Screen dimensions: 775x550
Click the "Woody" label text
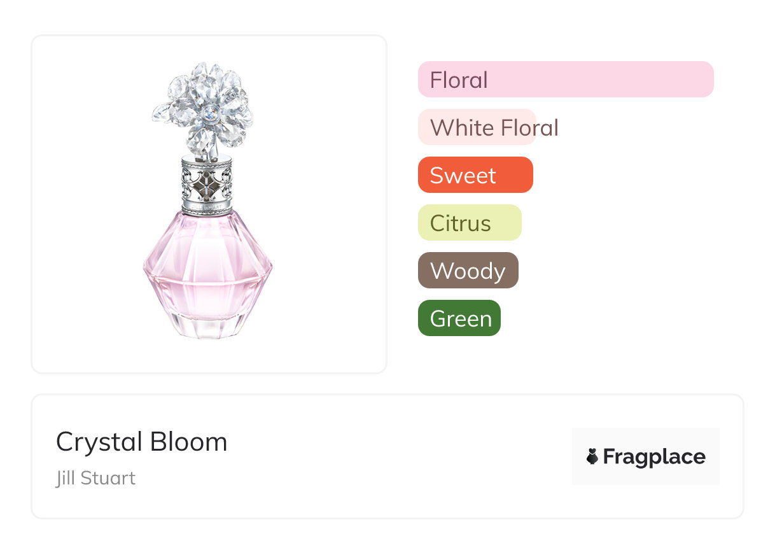[x=468, y=271]
